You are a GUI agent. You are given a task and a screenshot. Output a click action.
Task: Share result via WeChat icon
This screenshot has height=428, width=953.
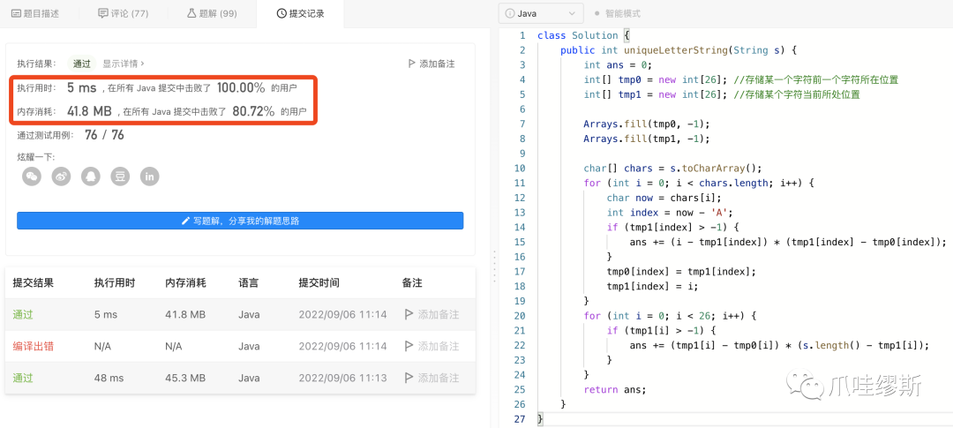coord(32,176)
